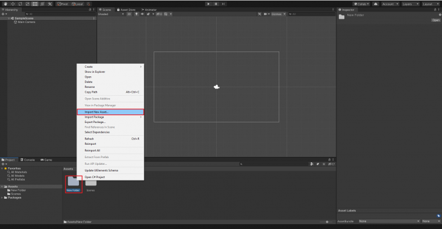This screenshot has height=229, width=442.
Task: Select the Rect transform tool
Action: click(x=35, y=4)
